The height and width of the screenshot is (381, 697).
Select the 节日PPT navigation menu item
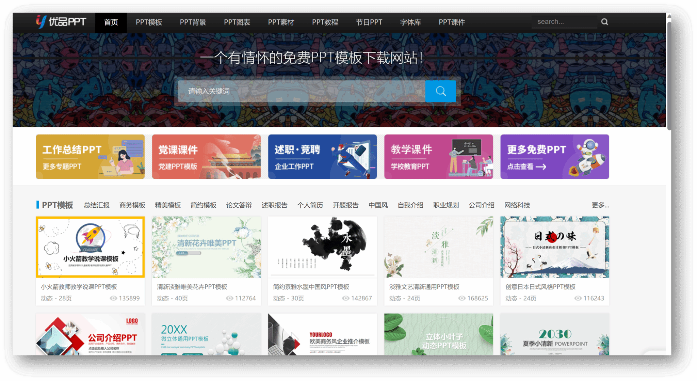(x=369, y=22)
